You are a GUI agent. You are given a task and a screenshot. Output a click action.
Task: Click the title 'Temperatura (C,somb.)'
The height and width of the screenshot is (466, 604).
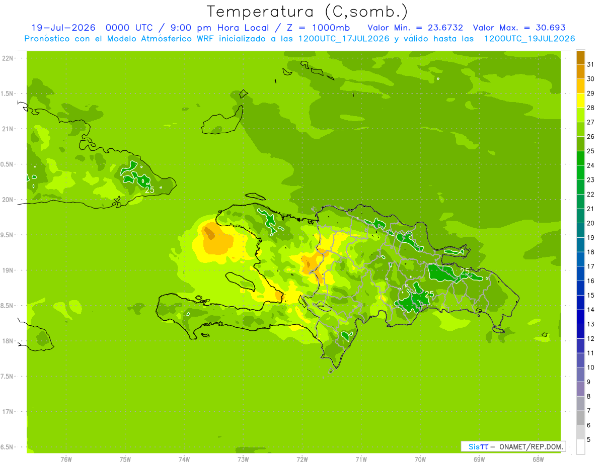click(307, 12)
